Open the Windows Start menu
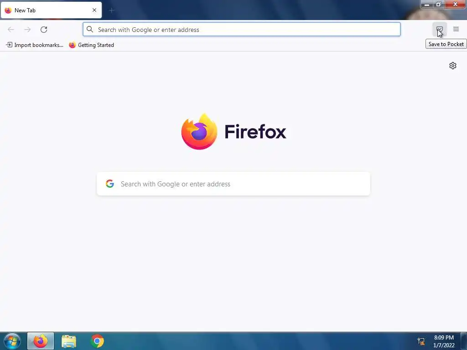The width and height of the screenshot is (467, 350). point(12,341)
